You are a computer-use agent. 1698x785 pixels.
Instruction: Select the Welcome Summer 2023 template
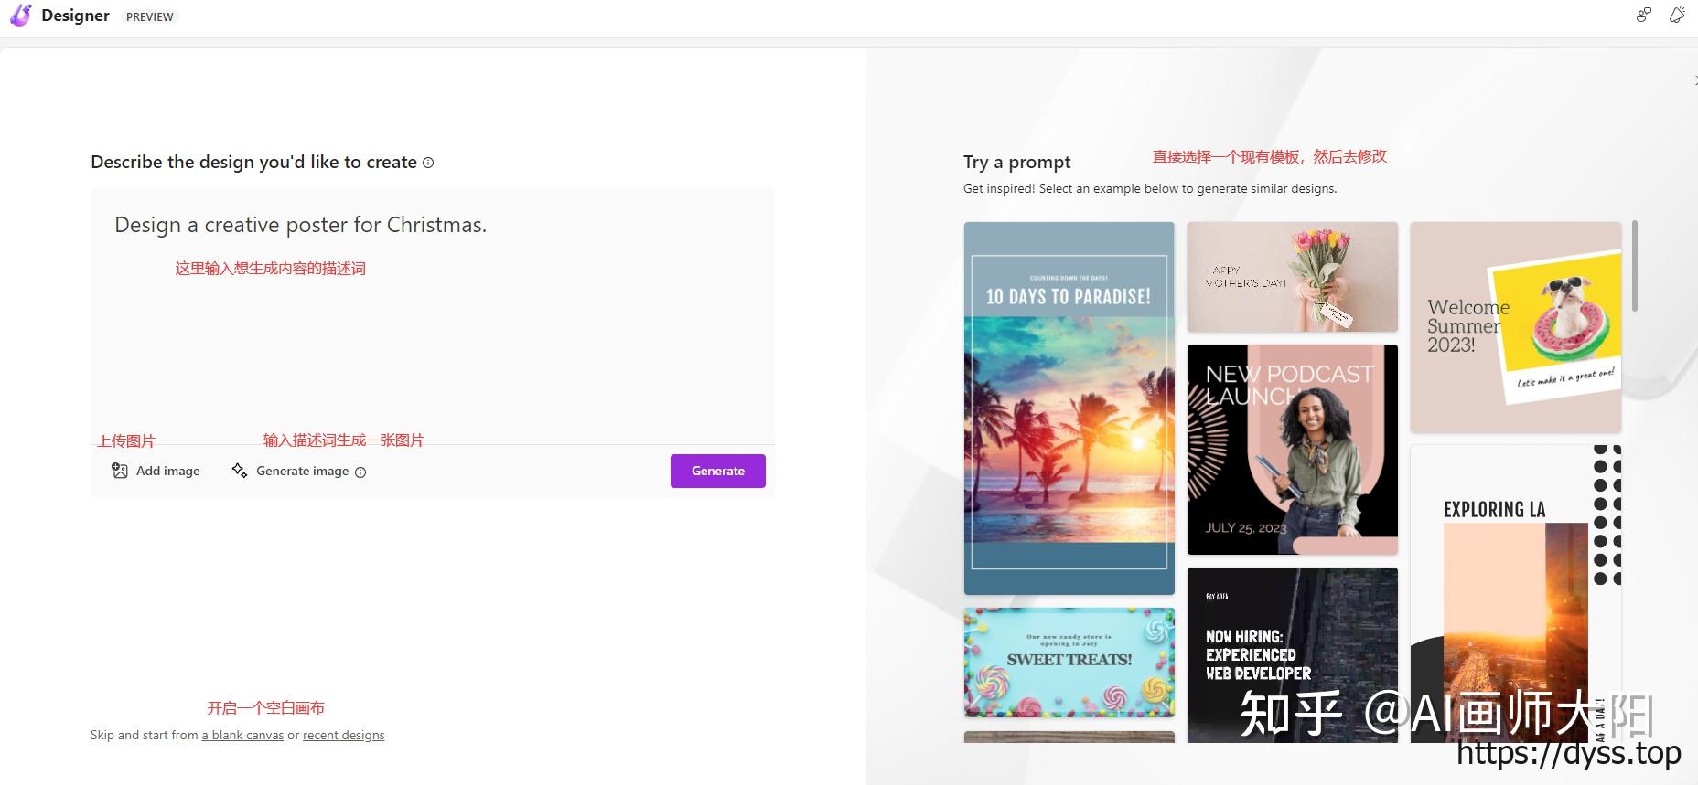[1515, 327]
